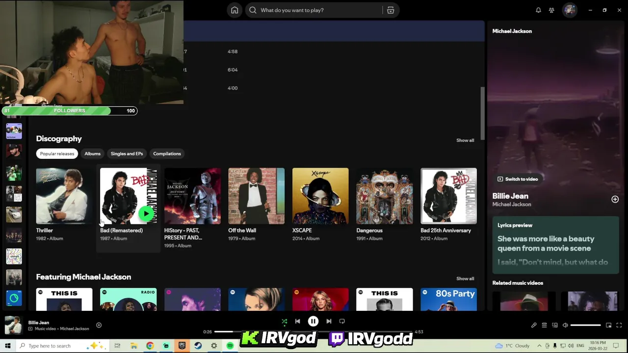Screen dimensions: 628x353
Task: Toggle repeat in the player bar
Action: click(342, 322)
